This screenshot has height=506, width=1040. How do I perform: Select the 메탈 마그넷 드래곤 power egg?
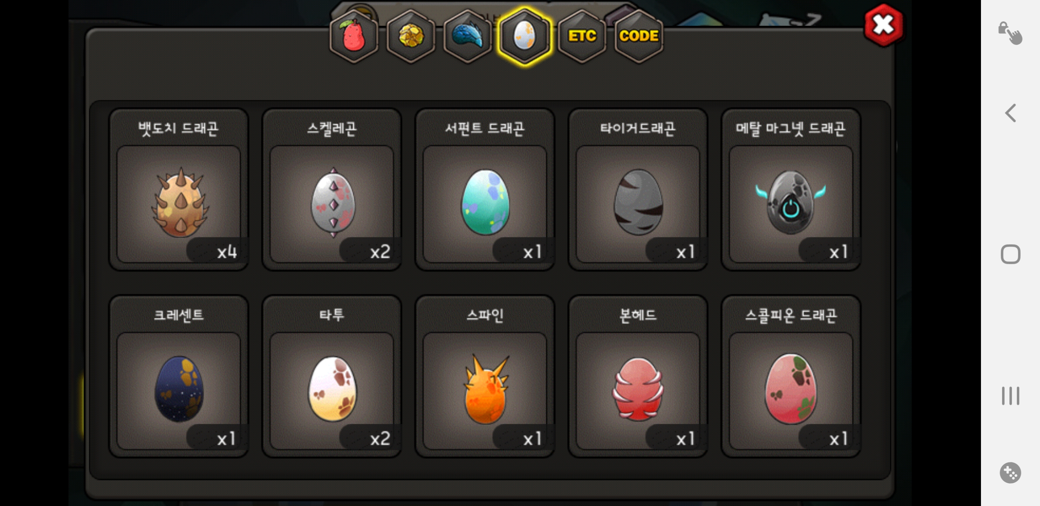click(791, 189)
